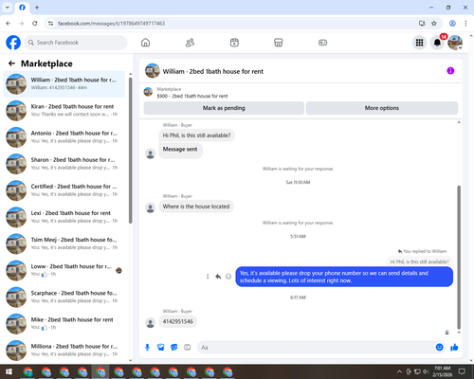The image size is (474, 379).
Task: Open more options dots beside blue message
Action: [x=208, y=277]
